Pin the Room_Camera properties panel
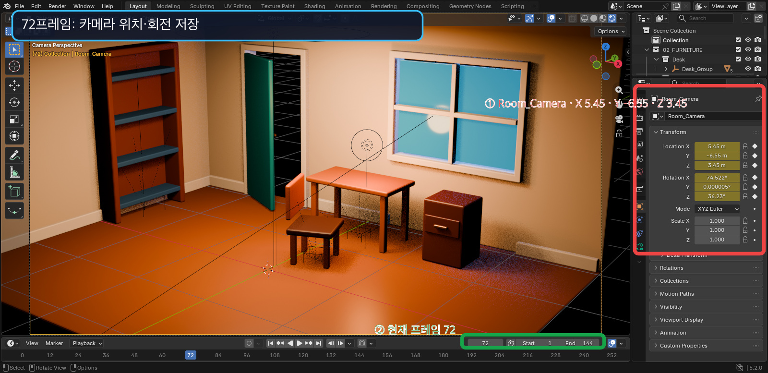The width and height of the screenshot is (768, 373). [x=758, y=99]
